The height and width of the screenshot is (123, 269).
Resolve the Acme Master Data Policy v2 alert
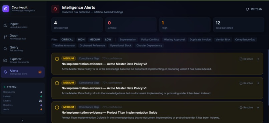click(x=246, y=59)
